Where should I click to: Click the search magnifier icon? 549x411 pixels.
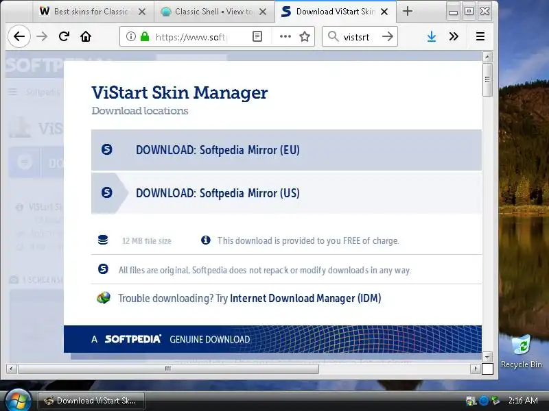click(334, 36)
